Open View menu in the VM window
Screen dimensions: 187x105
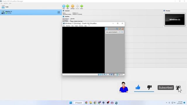[72, 26]
